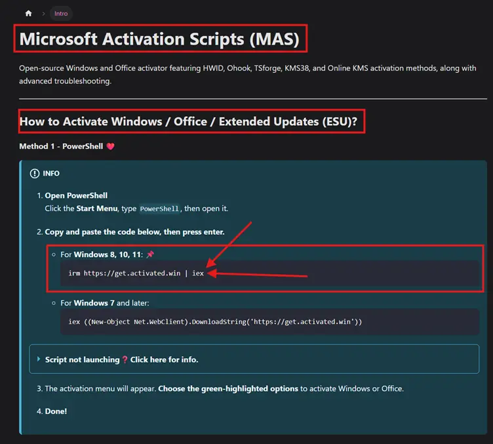This screenshot has width=493, height=444.
Task: Click the breadcrumb chevron separator
Action: (x=43, y=14)
